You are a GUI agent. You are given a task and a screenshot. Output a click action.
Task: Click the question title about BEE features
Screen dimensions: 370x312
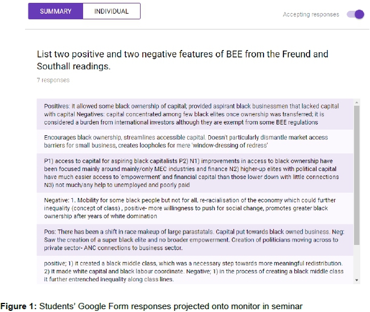pyautogui.click(x=182, y=60)
